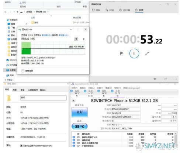Pause the file copy operation
Image resolution: width=180 pixels, height=153 pixels.
click(x=76, y=39)
